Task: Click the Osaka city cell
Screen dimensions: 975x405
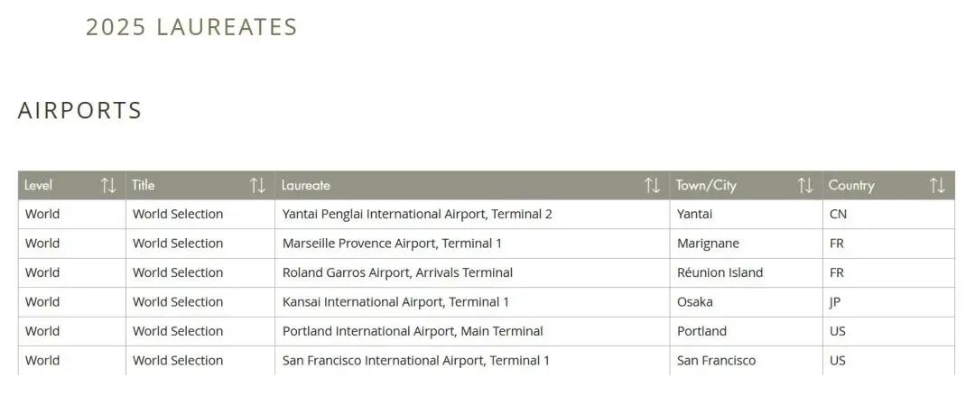Action: click(x=695, y=302)
